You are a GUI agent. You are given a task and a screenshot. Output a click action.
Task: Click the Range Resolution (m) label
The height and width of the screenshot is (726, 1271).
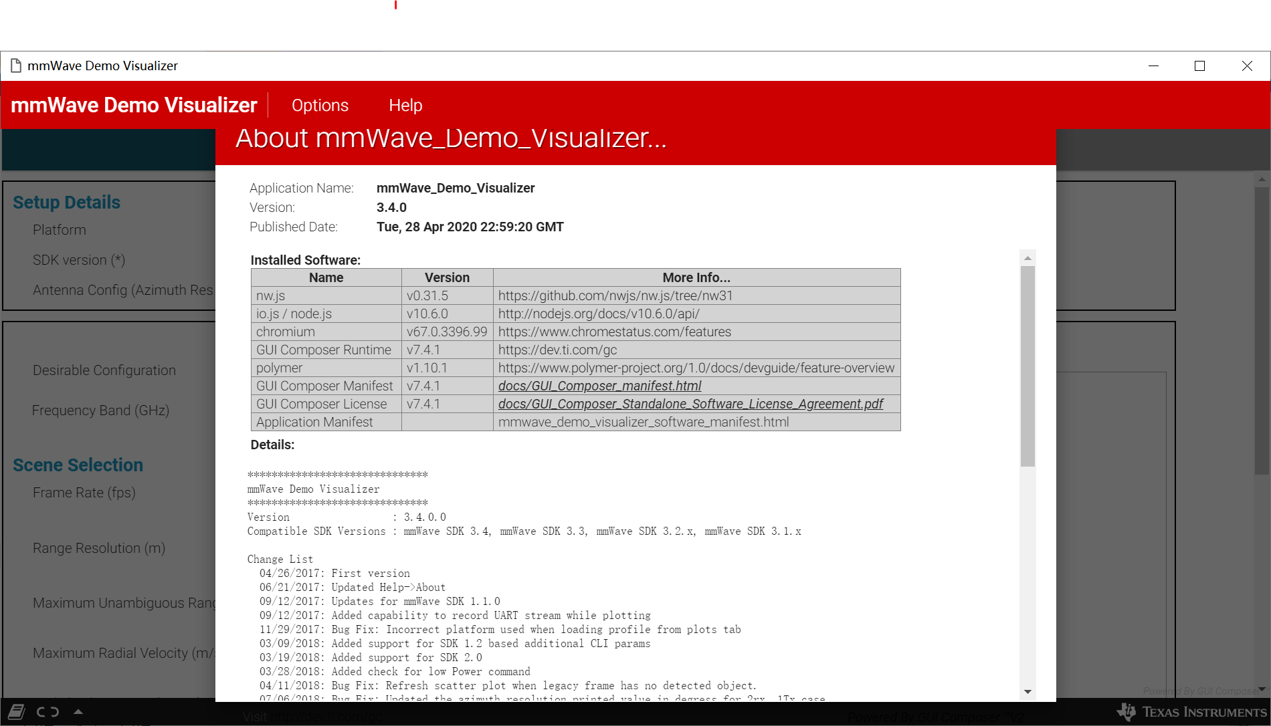(99, 548)
